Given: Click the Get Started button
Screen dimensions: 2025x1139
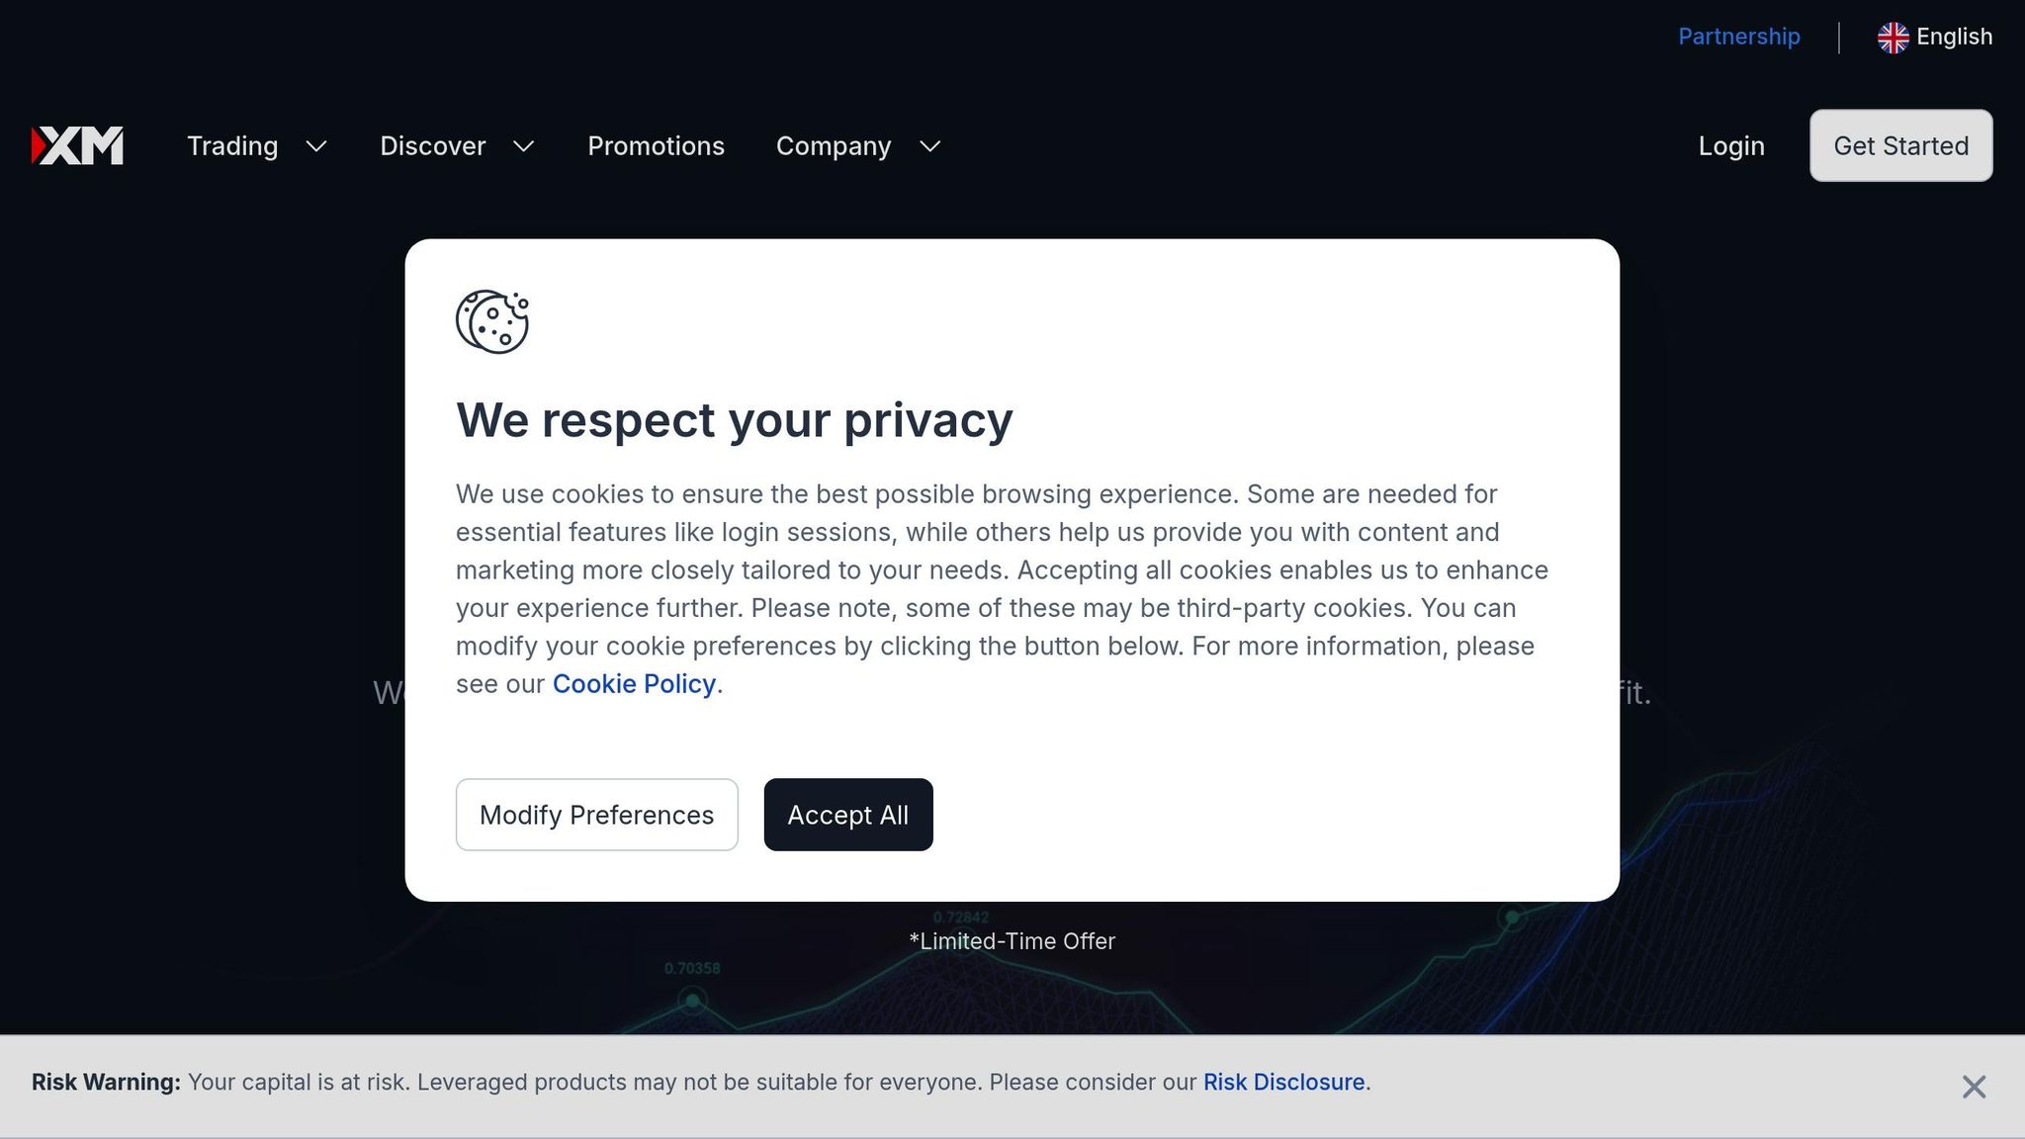Looking at the screenshot, I should 1901,145.
